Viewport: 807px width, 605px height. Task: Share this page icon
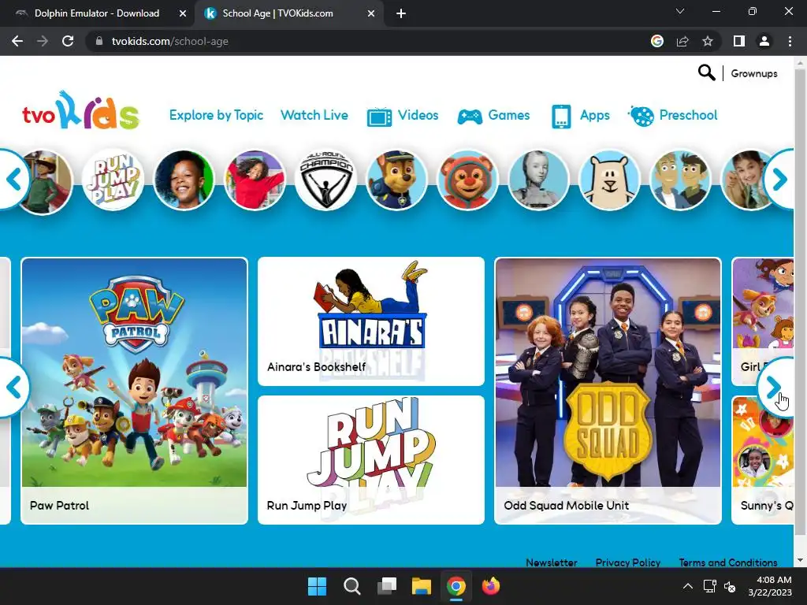pos(682,41)
